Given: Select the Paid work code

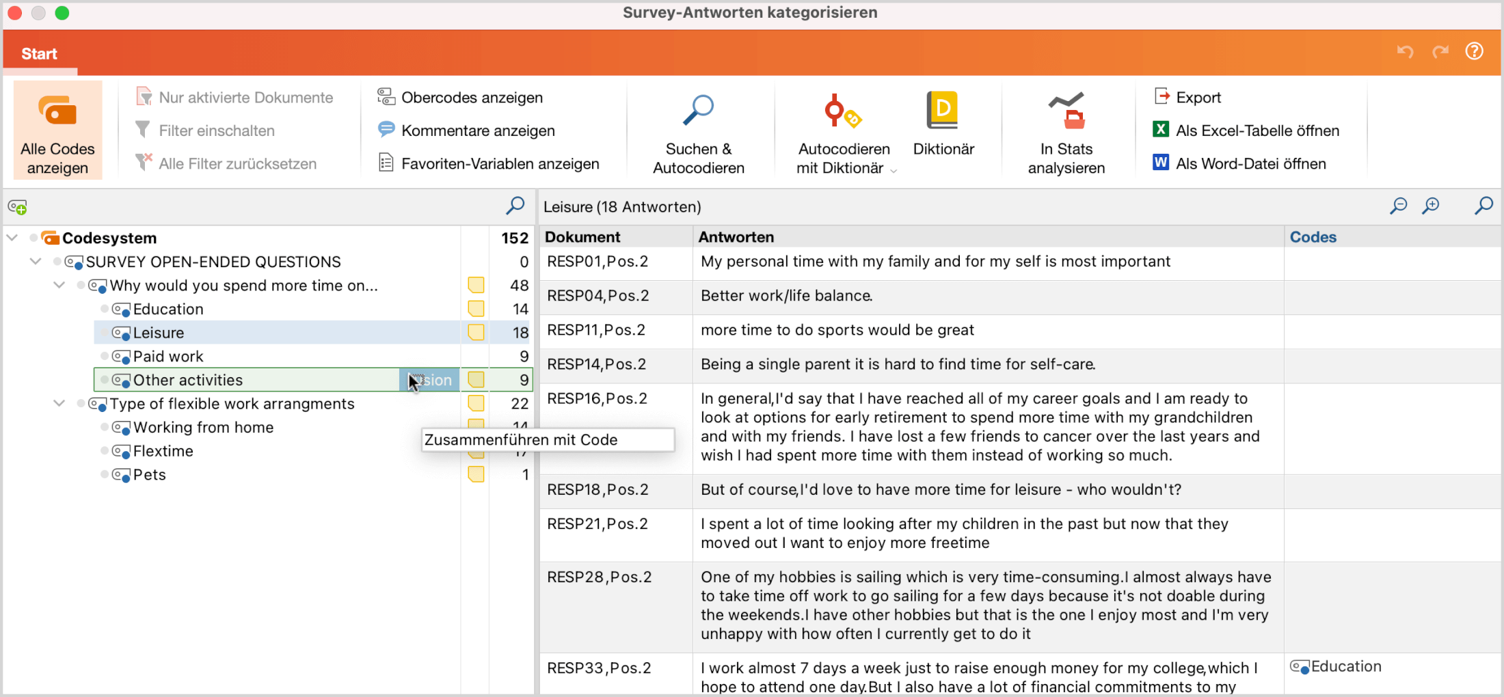Looking at the screenshot, I should pyautogui.click(x=168, y=356).
